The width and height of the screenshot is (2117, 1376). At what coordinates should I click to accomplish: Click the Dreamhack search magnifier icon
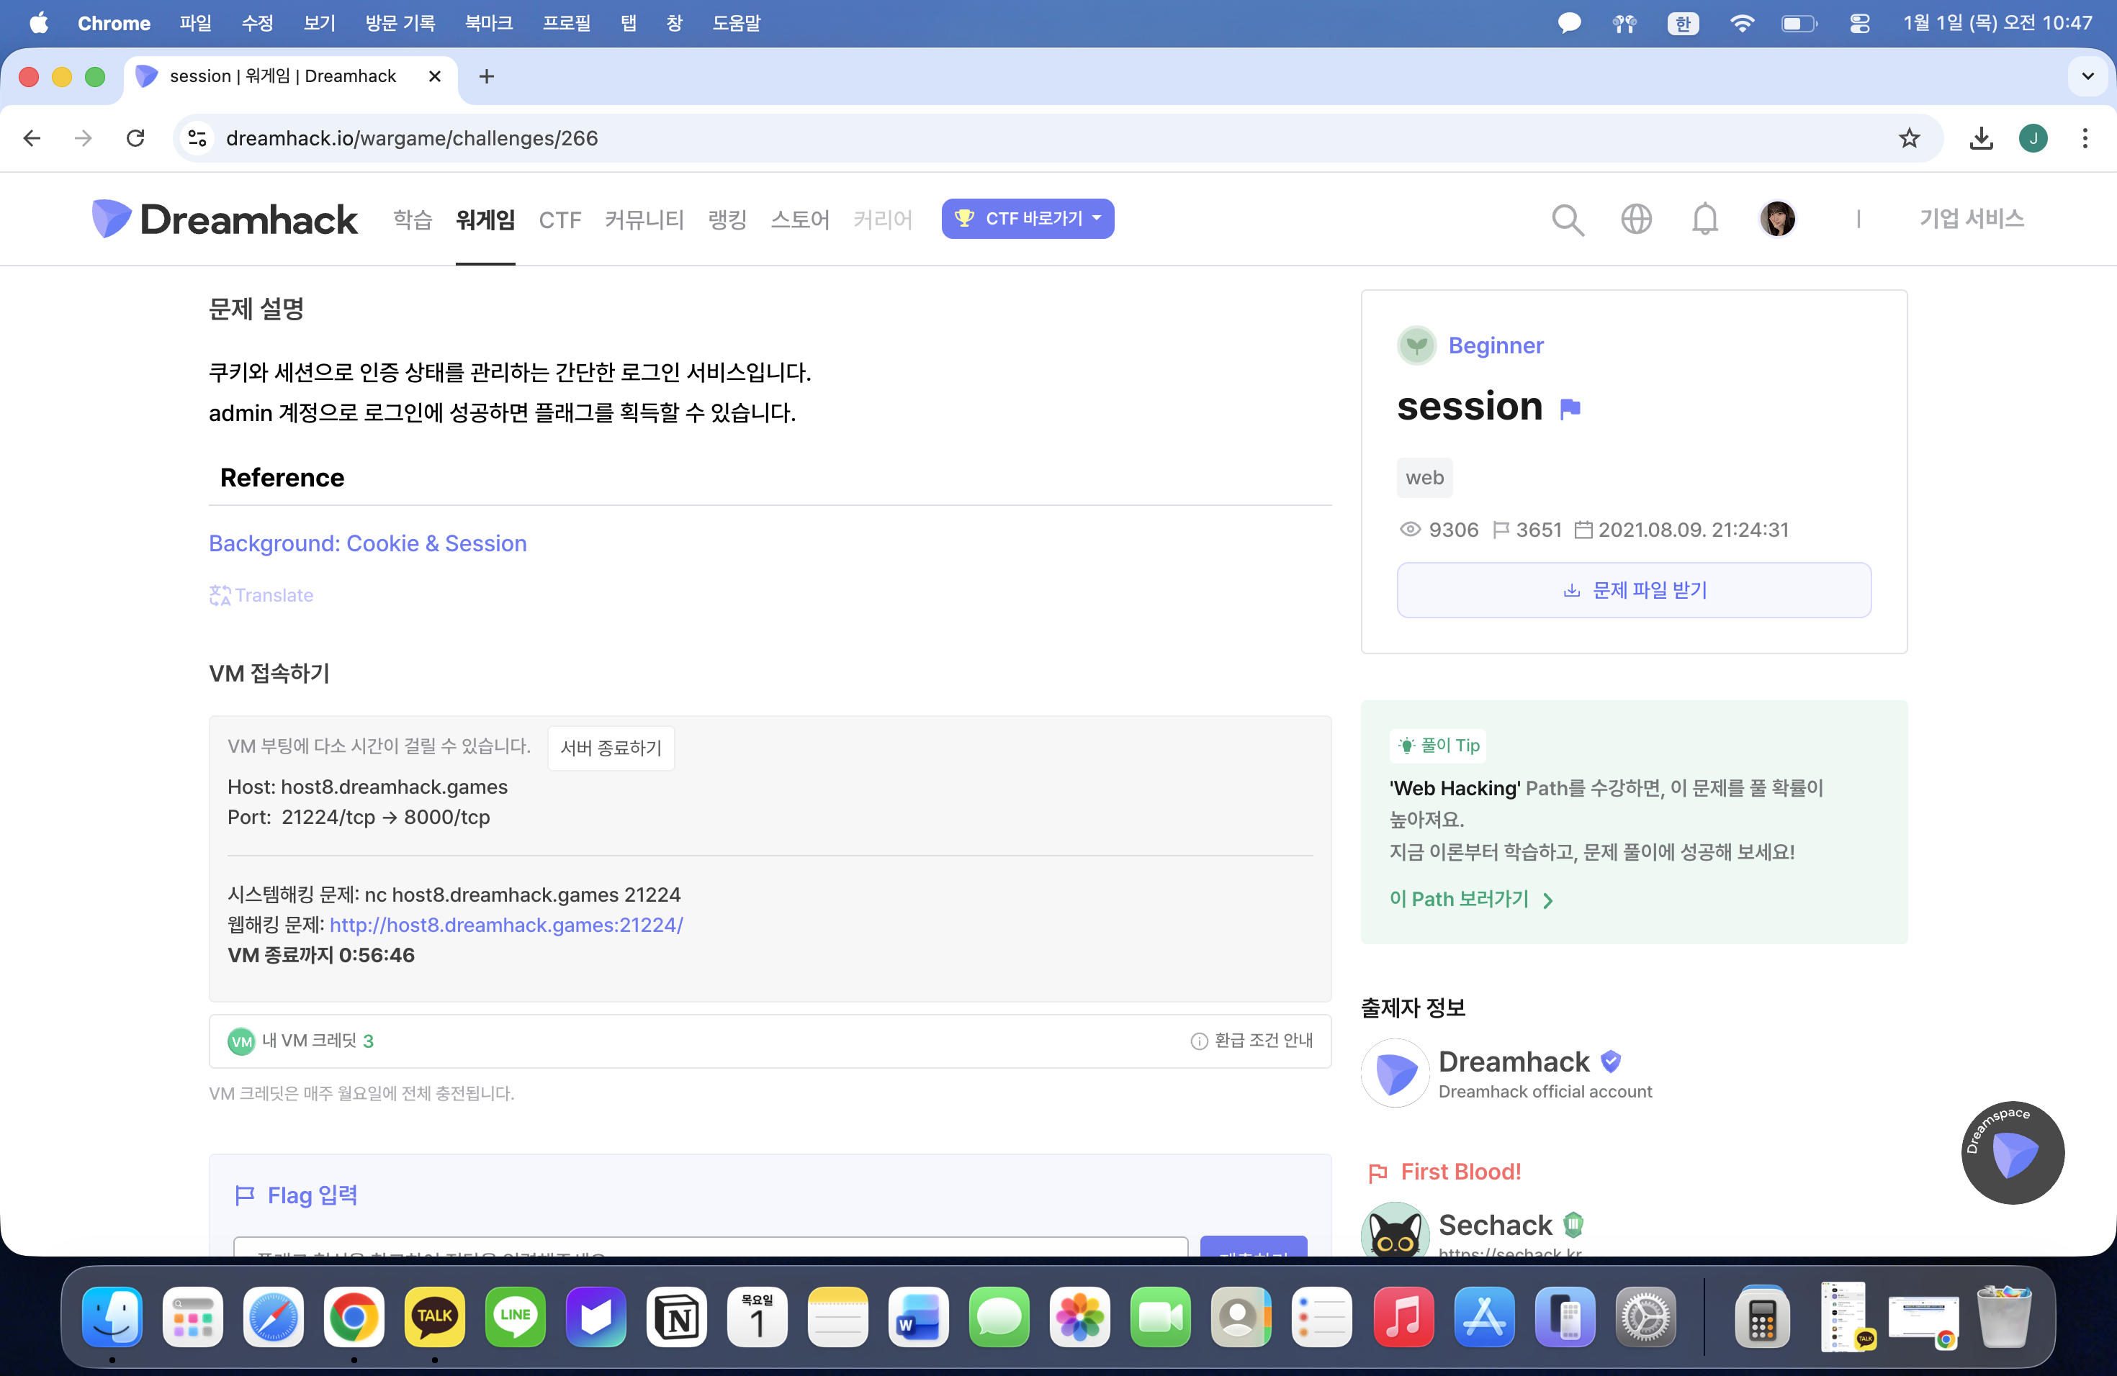point(1568,219)
